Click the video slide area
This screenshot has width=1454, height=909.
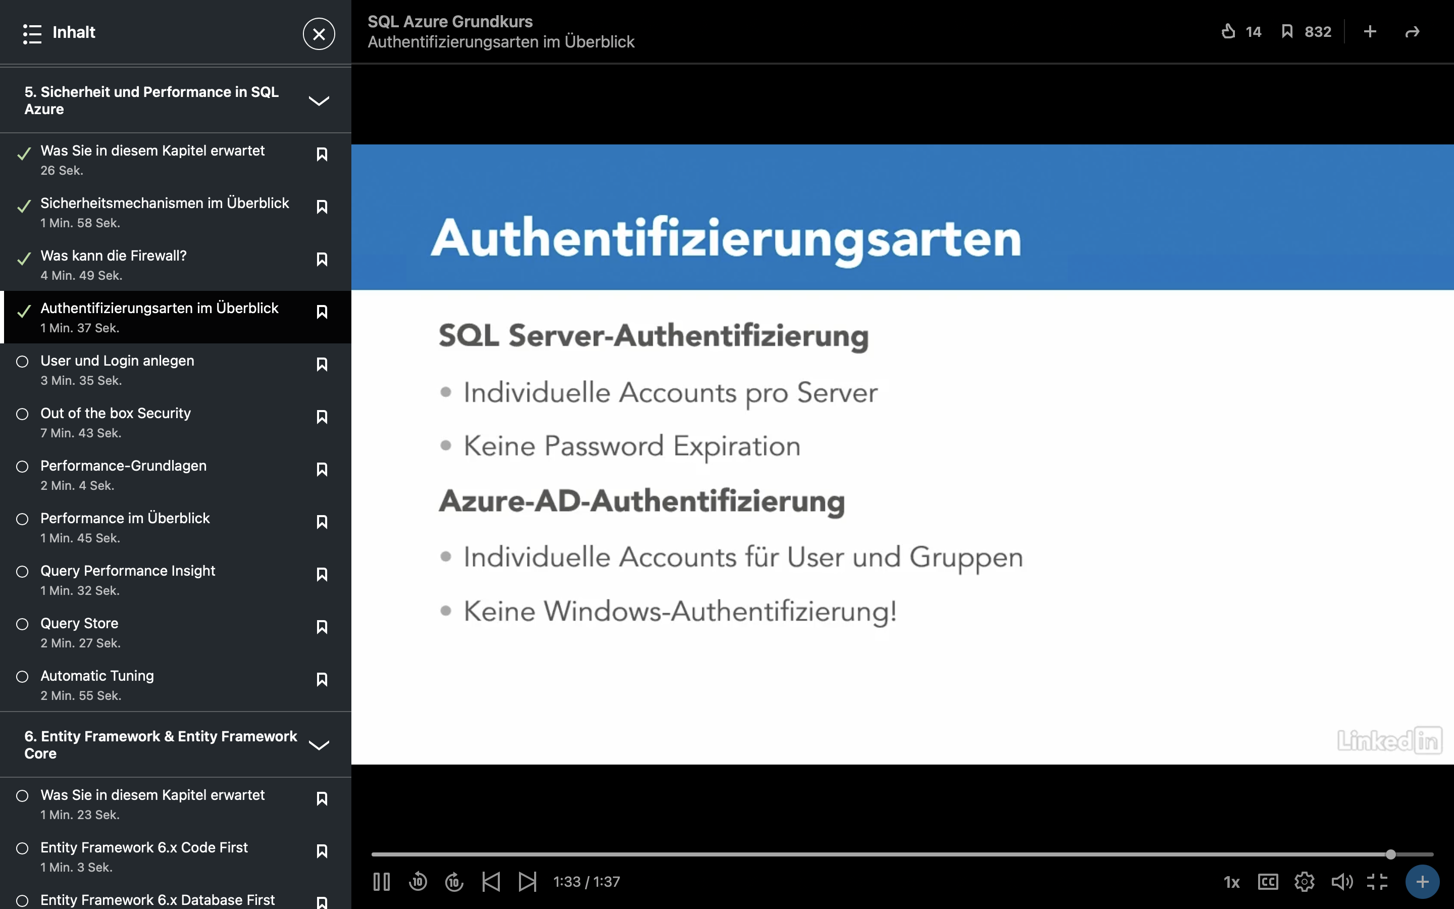pyautogui.click(x=903, y=454)
